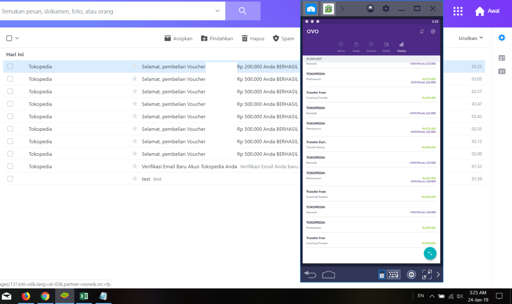
Task: Go to the OVO Deals tab
Action: pos(356,47)
